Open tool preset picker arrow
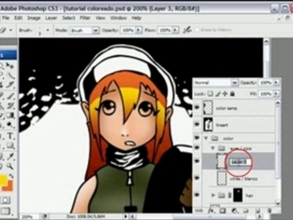Screen dimensions: 293x220 (x=11, y=30)
